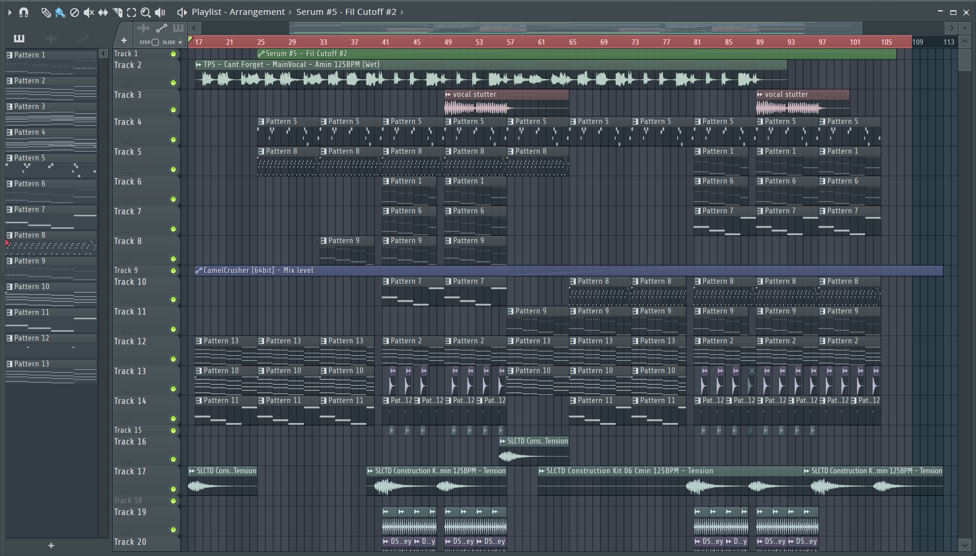Open the TPS - Cant Forget vocal clip menu
Image resolution: width=976 pixels, height=556 pixels.
pyautogui.click(x=198, y=65)
